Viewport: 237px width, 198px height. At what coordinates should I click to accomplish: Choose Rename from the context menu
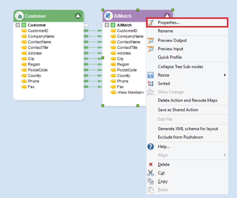[165, 31]
